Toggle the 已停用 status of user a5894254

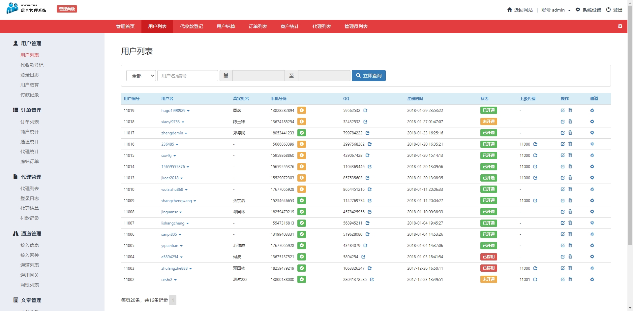pos(488,257)
